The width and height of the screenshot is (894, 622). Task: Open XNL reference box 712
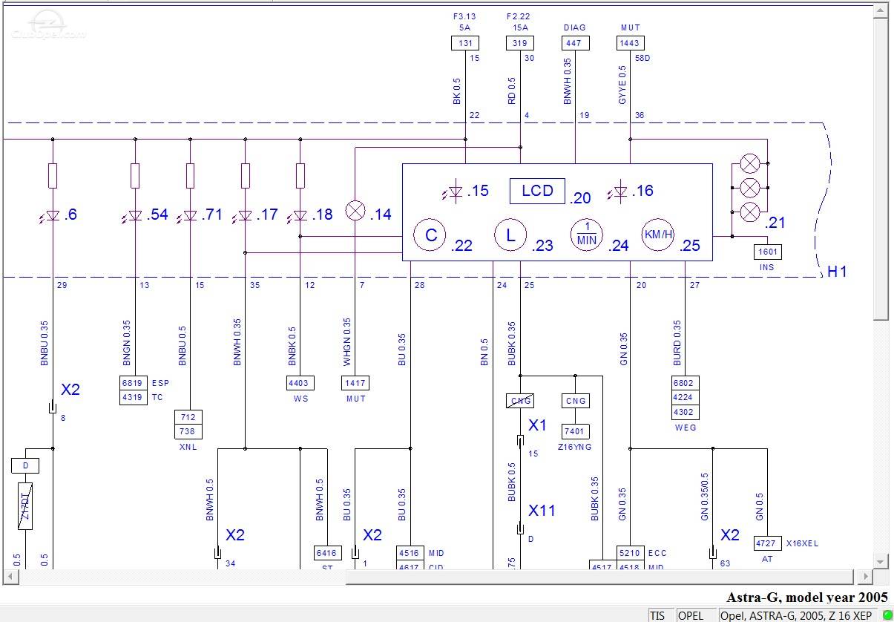pos(189,418)
